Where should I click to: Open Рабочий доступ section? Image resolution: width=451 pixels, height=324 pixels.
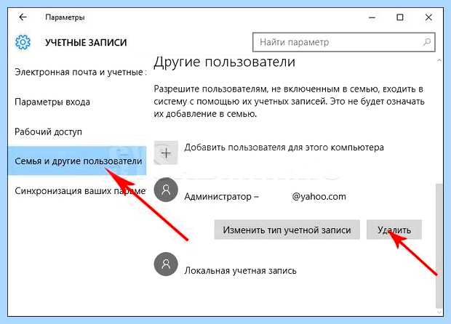(x=48, y=131)
